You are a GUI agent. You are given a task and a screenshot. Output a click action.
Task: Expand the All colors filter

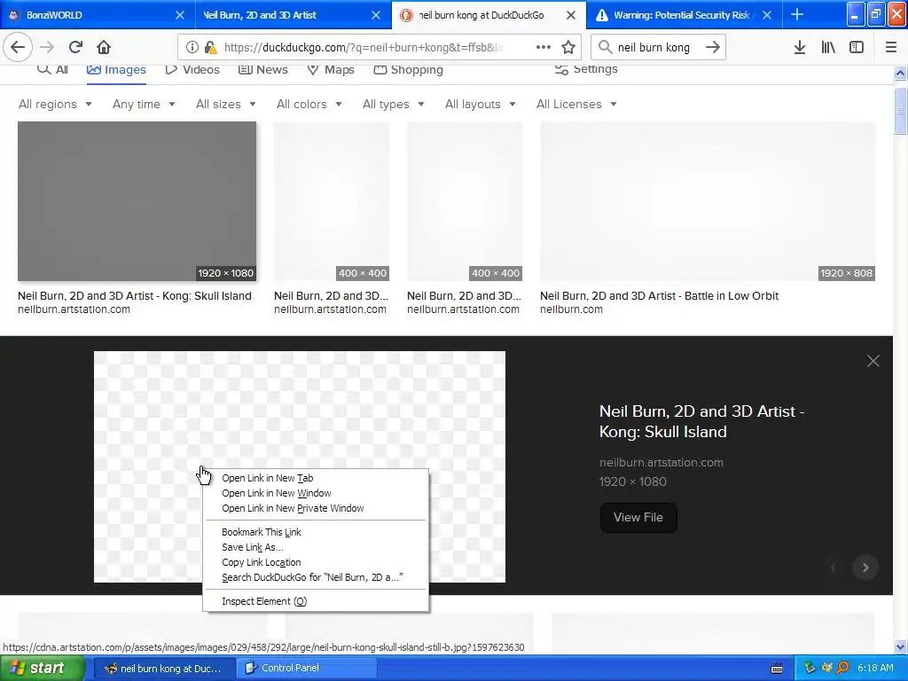[309, 105]
